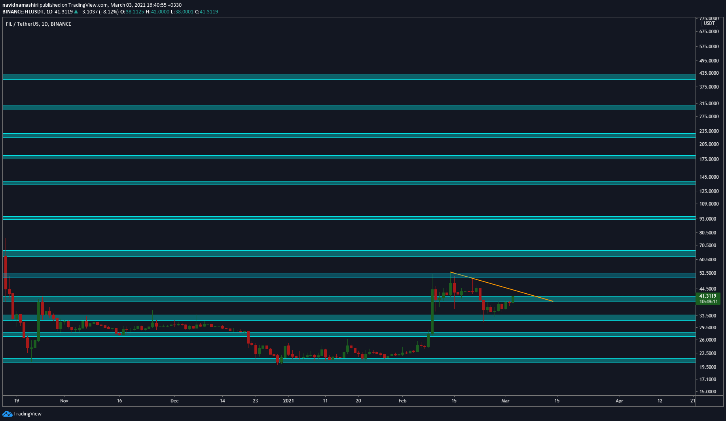This screenshot has height=421, width=726.
Task: Click the 435.0000 teal resistance zone
Action: point(349,77)
